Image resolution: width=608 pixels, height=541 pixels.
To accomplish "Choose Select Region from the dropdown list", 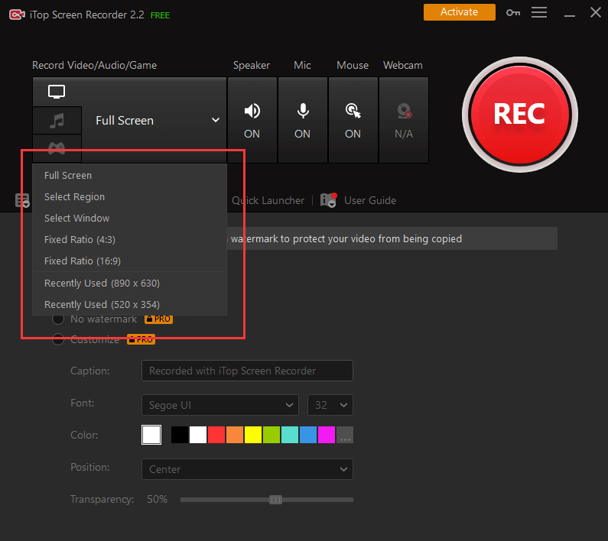I will (x=74, y=197).
